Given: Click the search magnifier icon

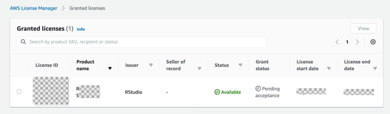Looking at the screenshot, I should (x=23, y=42).
